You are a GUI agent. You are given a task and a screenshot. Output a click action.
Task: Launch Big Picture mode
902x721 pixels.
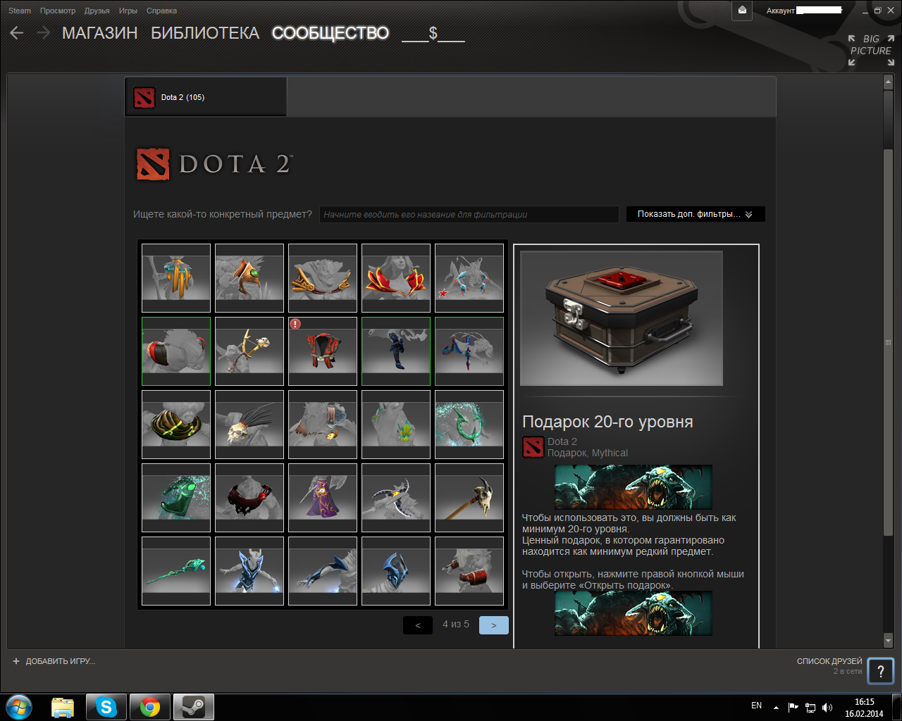tap(871, 50)
